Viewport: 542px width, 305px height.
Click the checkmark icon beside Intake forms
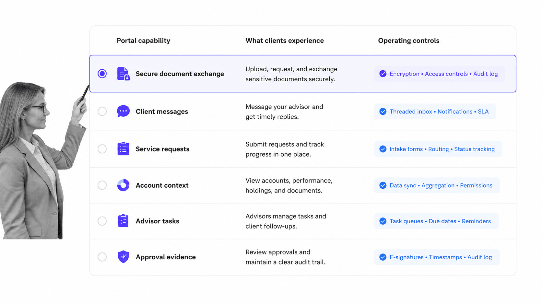click(383, 149)
